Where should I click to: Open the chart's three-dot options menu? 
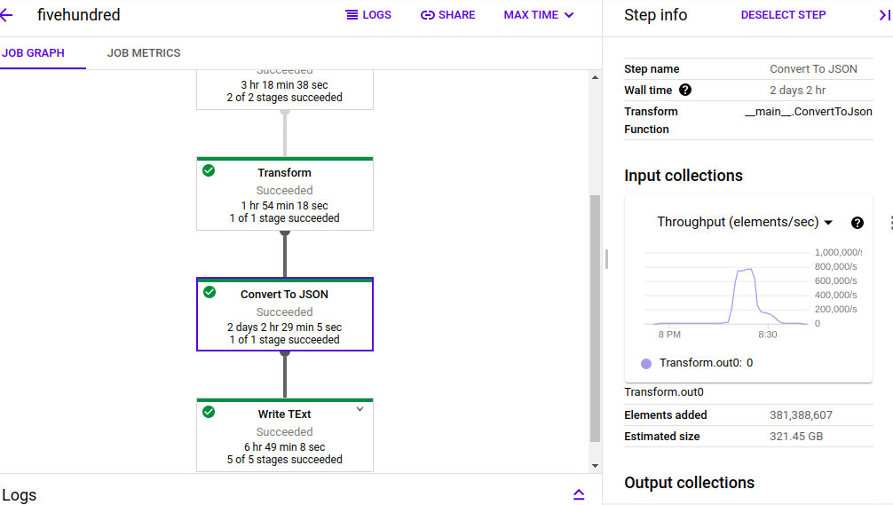click(x=889, y=223)
